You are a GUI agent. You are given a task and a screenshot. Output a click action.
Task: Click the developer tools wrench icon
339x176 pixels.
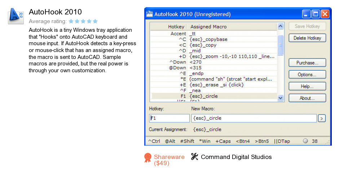tap(194, 156)
